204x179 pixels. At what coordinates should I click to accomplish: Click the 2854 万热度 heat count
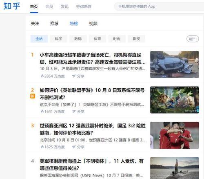55,76
